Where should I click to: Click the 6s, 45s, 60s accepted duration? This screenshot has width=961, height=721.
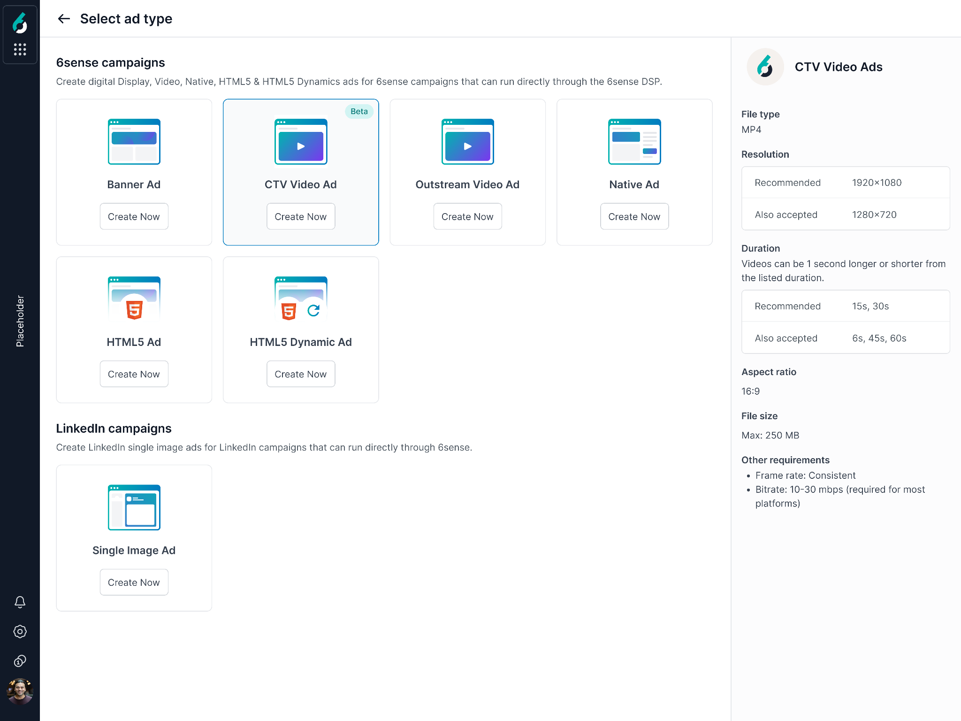click(x=879, y=338)
